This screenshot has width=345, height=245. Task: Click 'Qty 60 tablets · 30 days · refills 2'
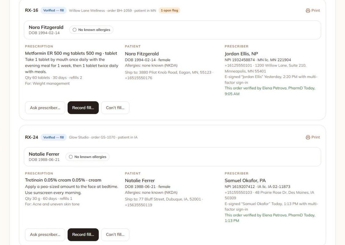tap(54, 78)
